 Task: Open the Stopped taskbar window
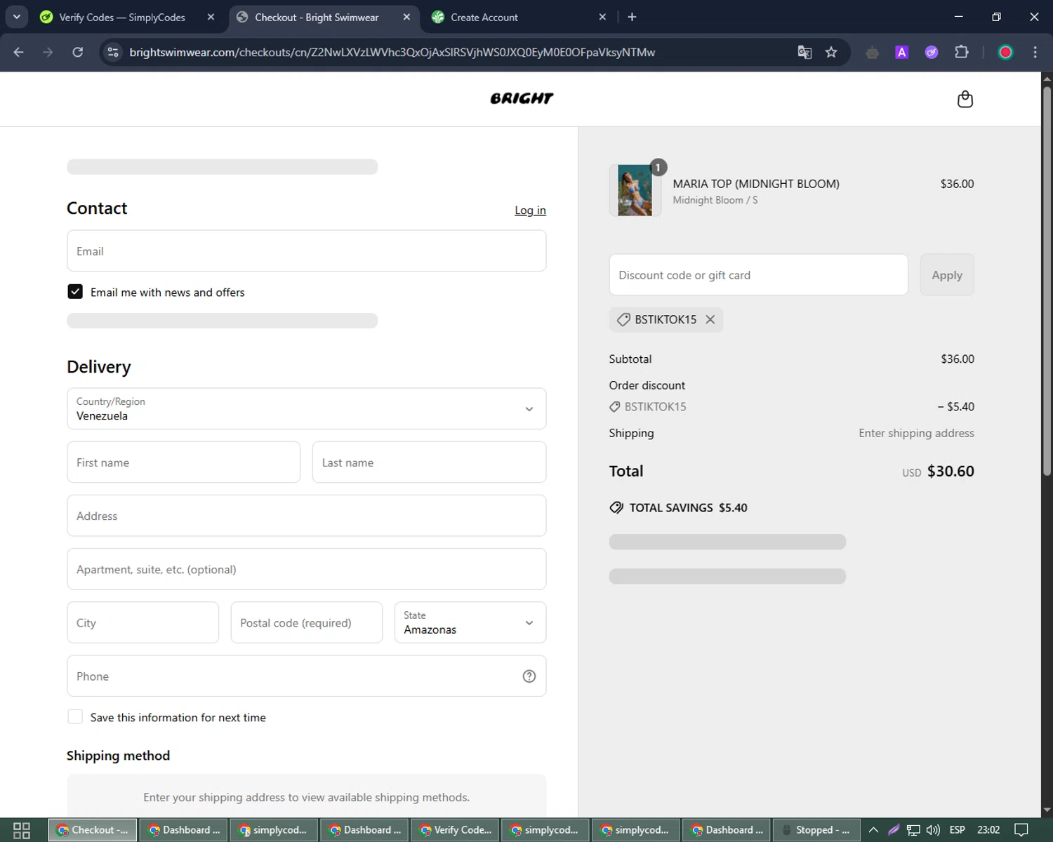click(816, 830)
